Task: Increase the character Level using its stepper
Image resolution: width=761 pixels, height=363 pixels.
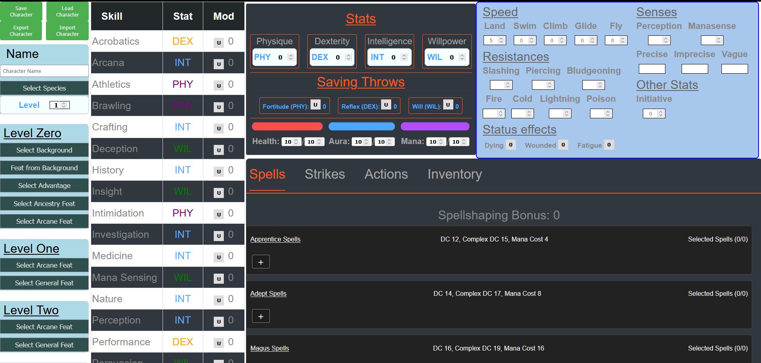Action: [x=64, y=103]
